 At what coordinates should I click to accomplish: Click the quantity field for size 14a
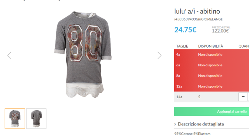pos(248,97)
